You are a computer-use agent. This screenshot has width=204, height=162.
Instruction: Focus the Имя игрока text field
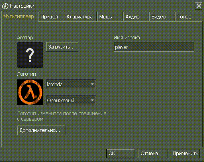pos(154,47)
